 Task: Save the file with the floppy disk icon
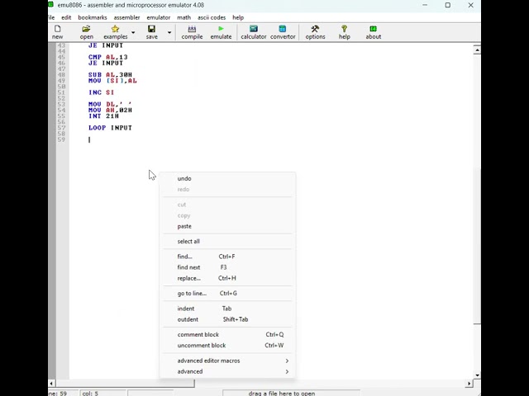(152, 32)
